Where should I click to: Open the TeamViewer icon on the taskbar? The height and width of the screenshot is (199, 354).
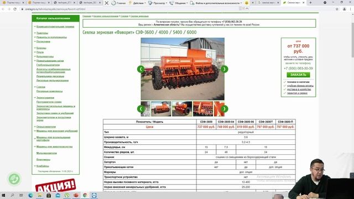click(x=94, y=195)
